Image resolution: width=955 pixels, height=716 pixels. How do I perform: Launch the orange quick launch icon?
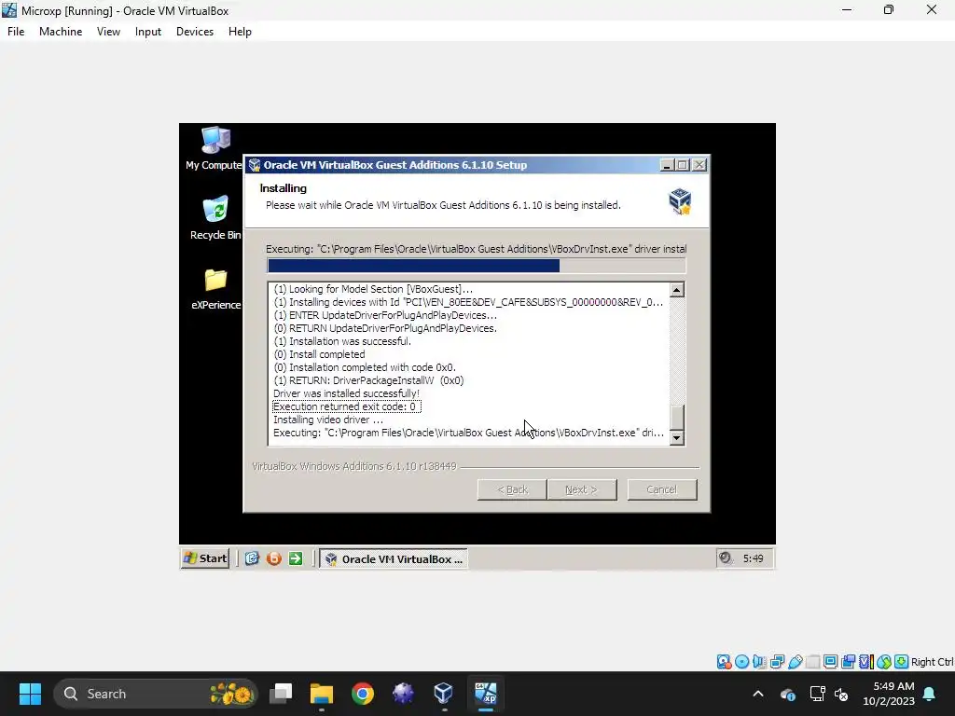point(274,558)
